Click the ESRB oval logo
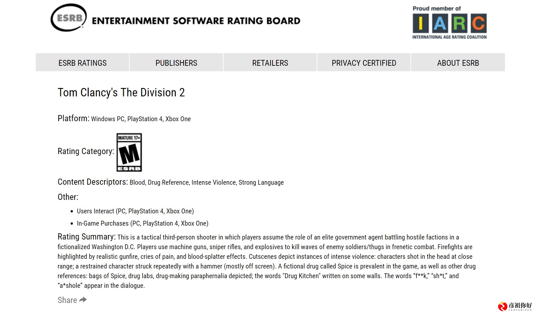Viewport: 534px width, 312px height. (x=69, y=18)
